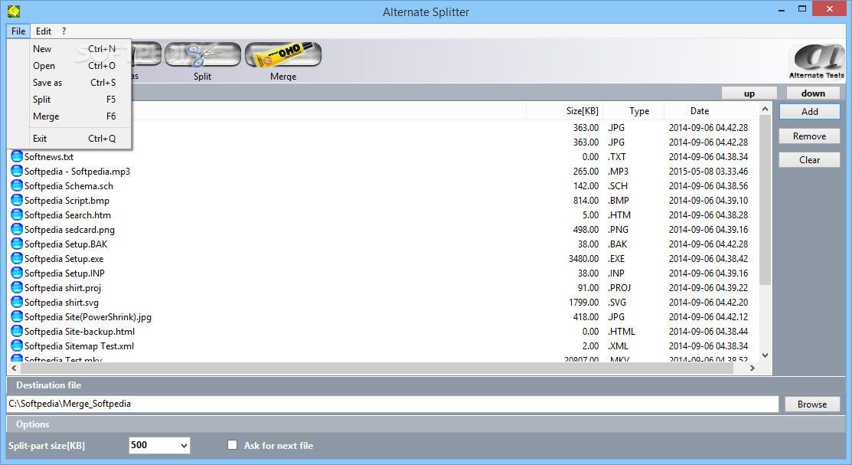Open the ? help menu
The width and height of the screenshot is (852, 465).
64,31
